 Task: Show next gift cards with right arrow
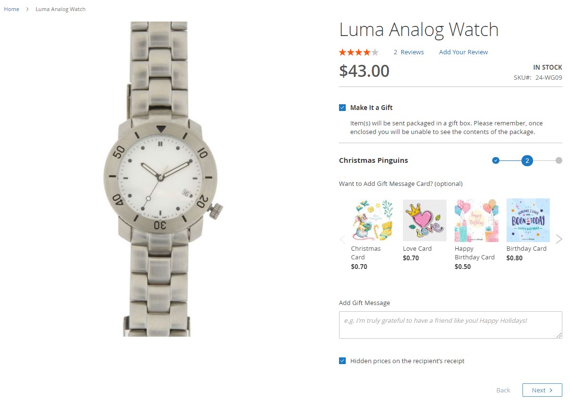tap(559, 239)
